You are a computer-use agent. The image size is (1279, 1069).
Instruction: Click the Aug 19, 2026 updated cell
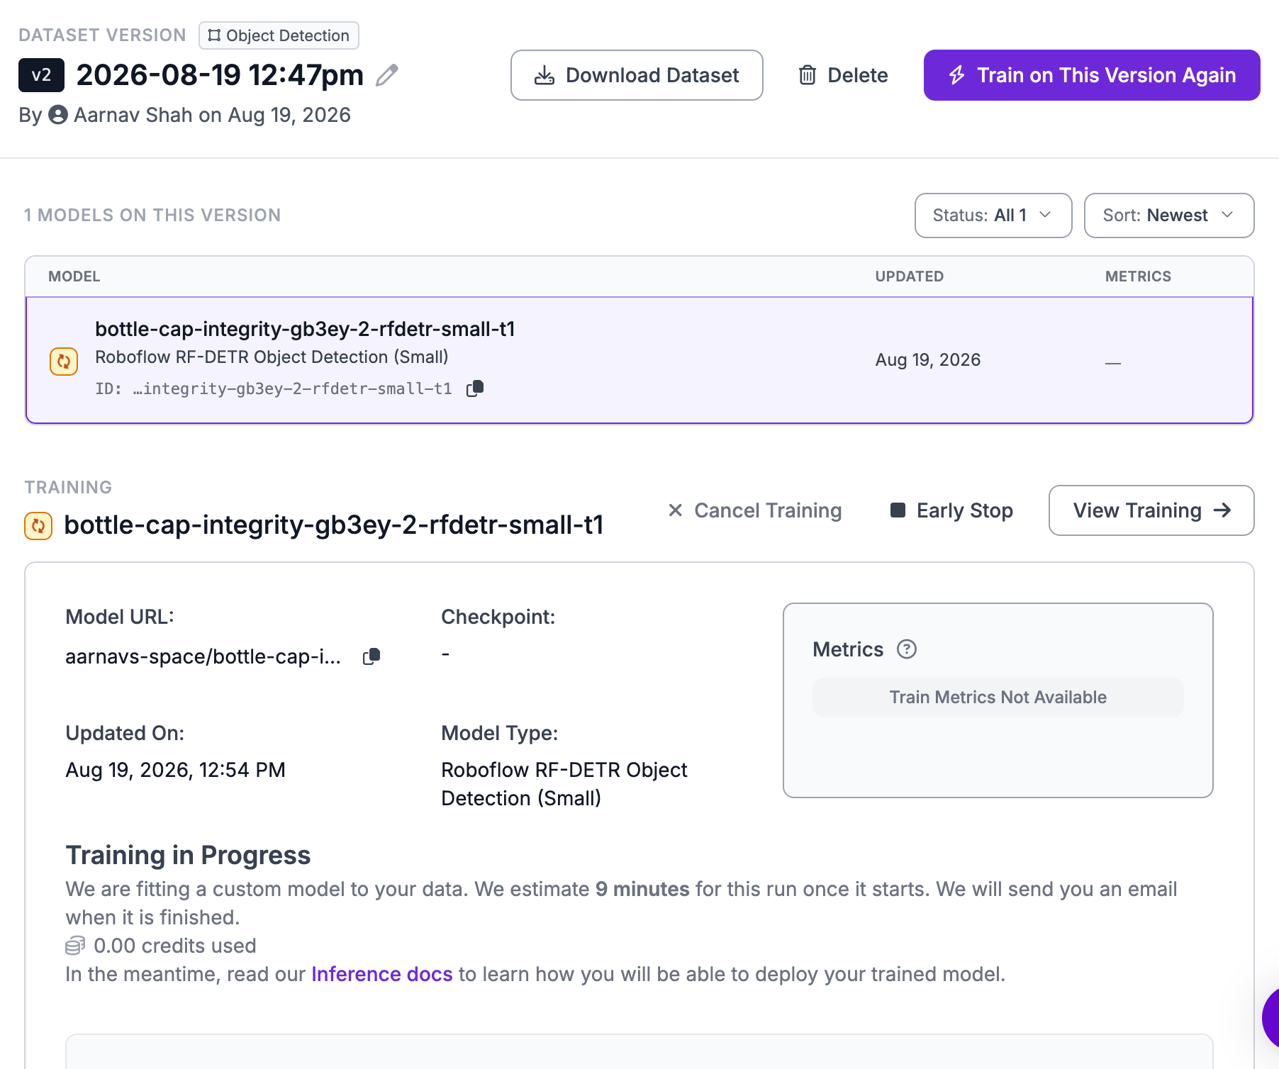point(928,360)
